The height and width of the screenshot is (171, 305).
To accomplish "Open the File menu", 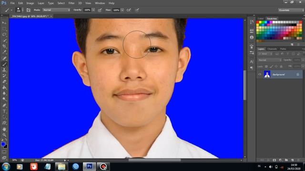I will [x=12, y=3].
